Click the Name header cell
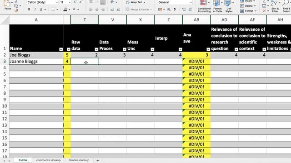 click(x=36, y=38)
